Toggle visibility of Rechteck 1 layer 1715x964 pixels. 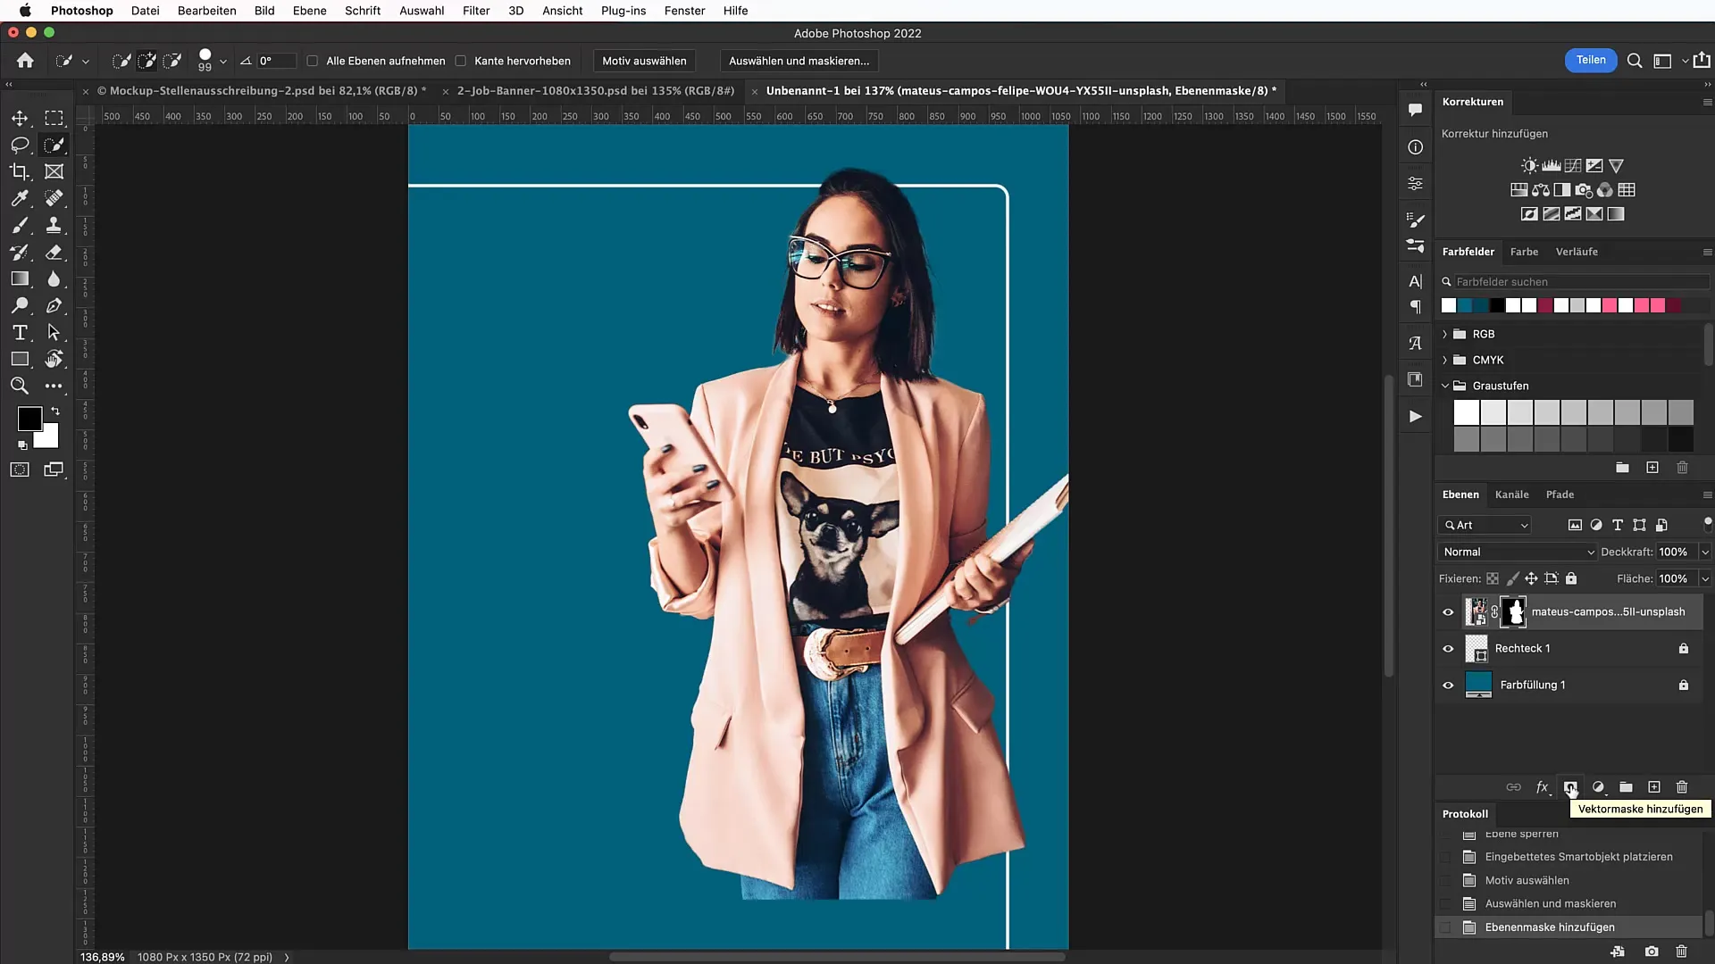point(1448,647)
